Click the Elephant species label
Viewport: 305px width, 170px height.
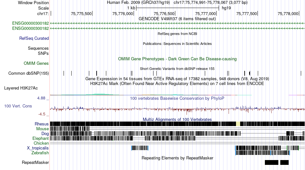(41, 138)
